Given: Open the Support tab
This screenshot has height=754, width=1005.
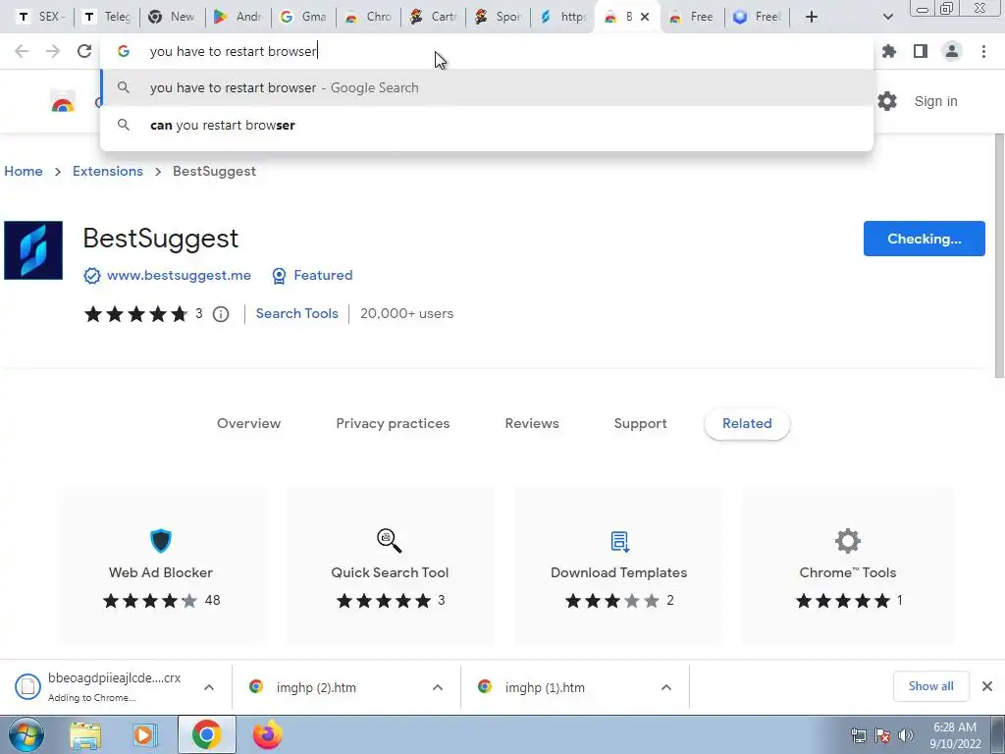Looking at the screenshot, I should [640, 424].
